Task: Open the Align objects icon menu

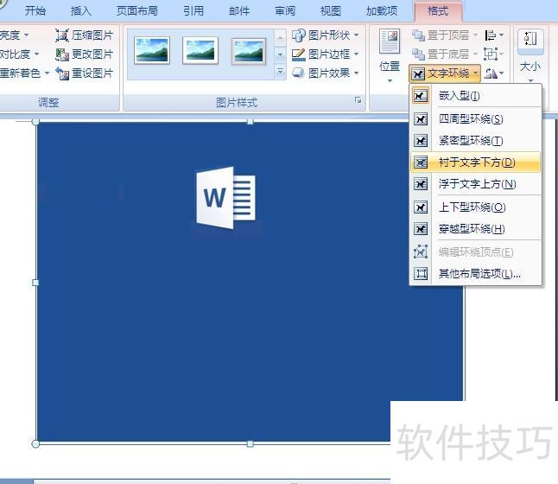Action: click(x=494, y=35)
